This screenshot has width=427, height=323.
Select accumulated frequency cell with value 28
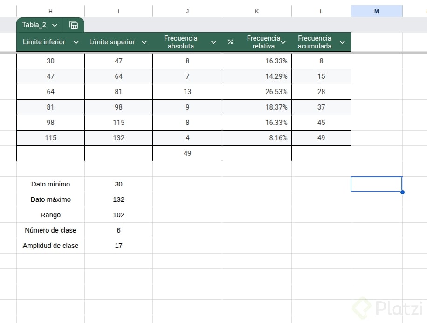click(321, 92)
